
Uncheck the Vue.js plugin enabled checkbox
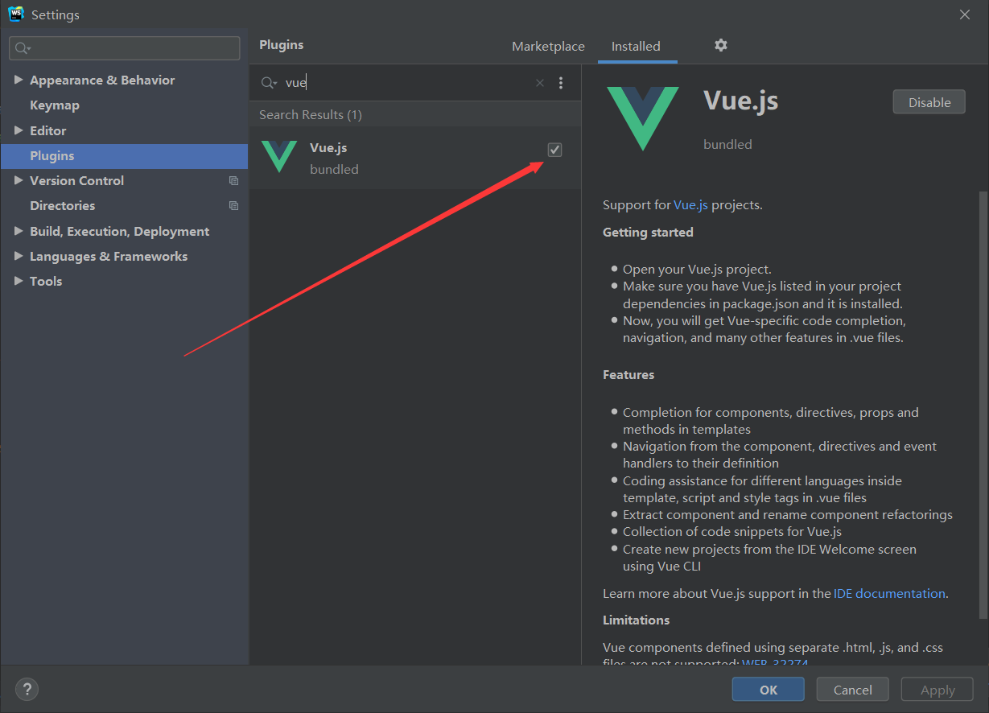click(x=554, y=150)
